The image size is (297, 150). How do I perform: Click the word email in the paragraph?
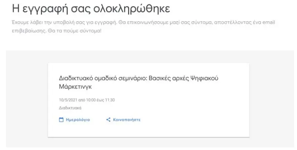268,22
